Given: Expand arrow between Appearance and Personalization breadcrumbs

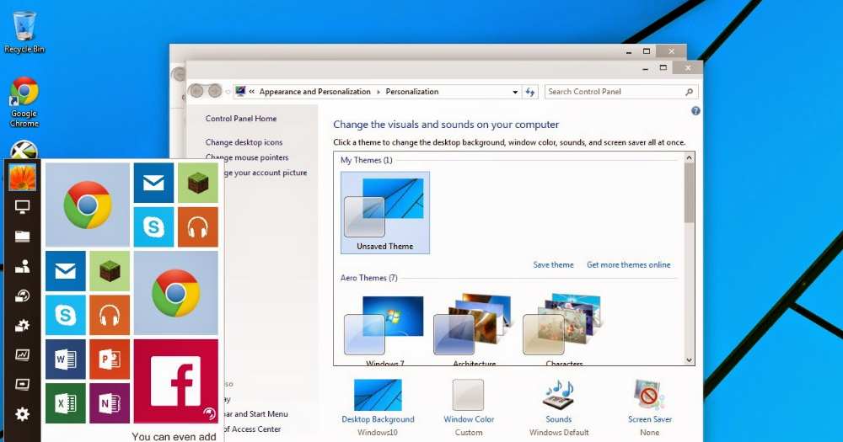Looking at the screenshot, I should [x=379, y=92].
